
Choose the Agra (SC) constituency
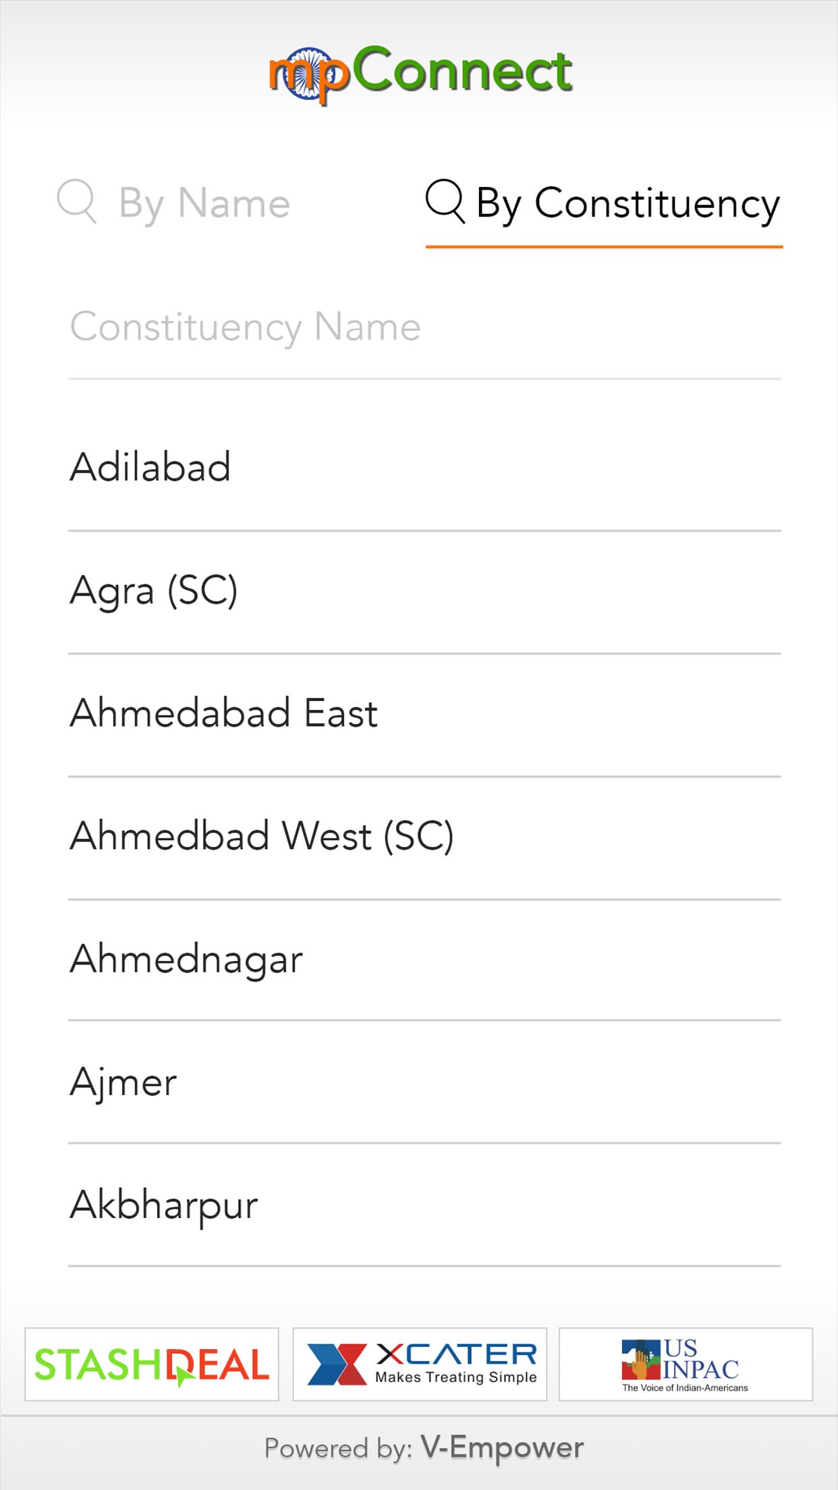[x=424, y=590]
